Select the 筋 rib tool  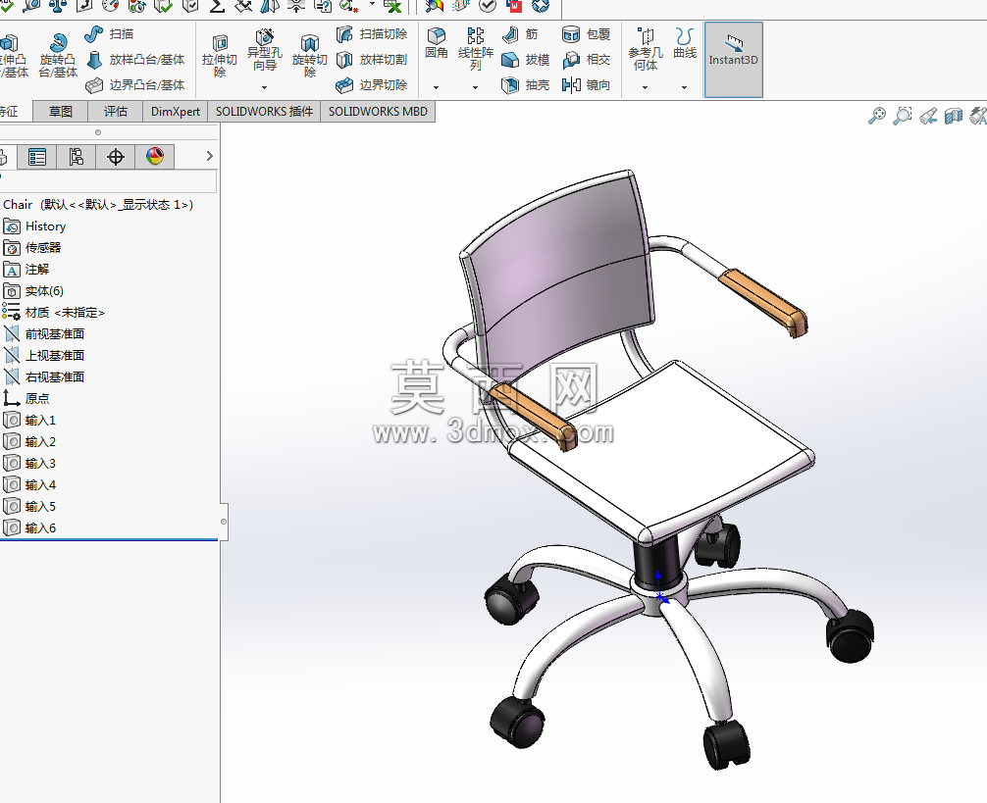click(520, 34)
